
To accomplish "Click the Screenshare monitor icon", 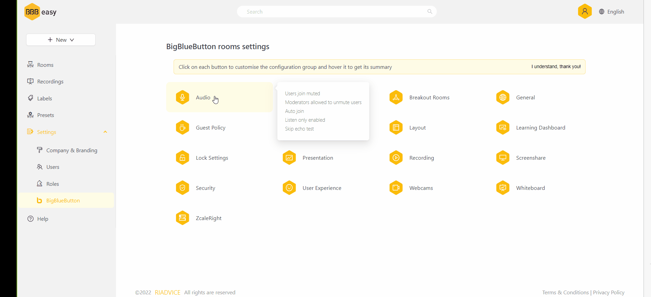I will point(503,158).
